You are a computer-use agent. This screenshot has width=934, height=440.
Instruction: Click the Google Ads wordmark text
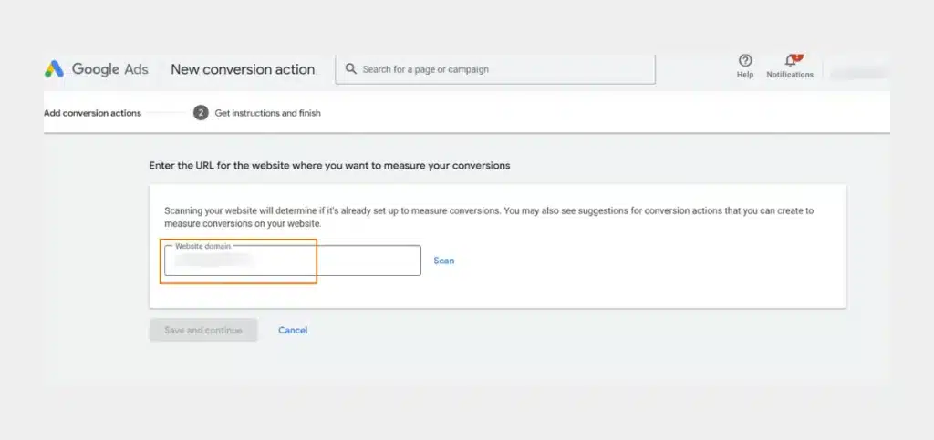[x=110, y=69]
